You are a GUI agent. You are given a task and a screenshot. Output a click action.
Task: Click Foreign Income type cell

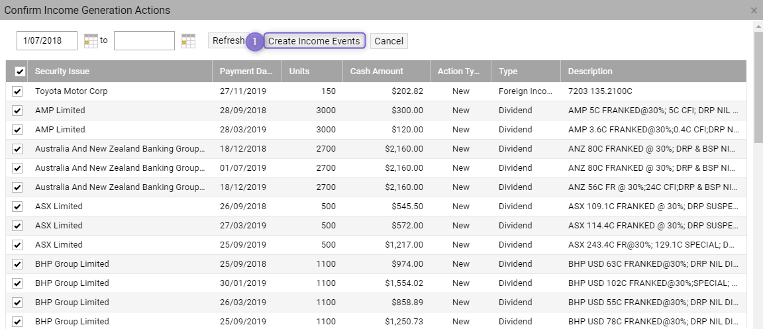[525, 91]
